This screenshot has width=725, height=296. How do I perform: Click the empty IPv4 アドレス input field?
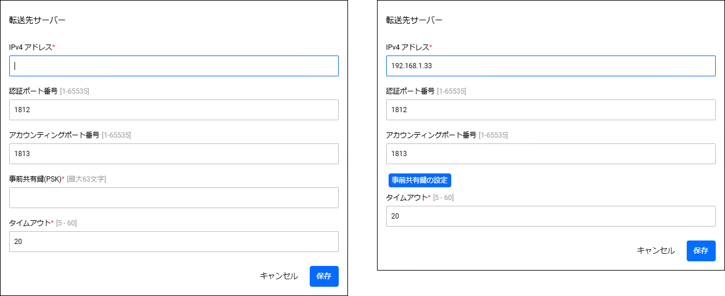[174, 66]
